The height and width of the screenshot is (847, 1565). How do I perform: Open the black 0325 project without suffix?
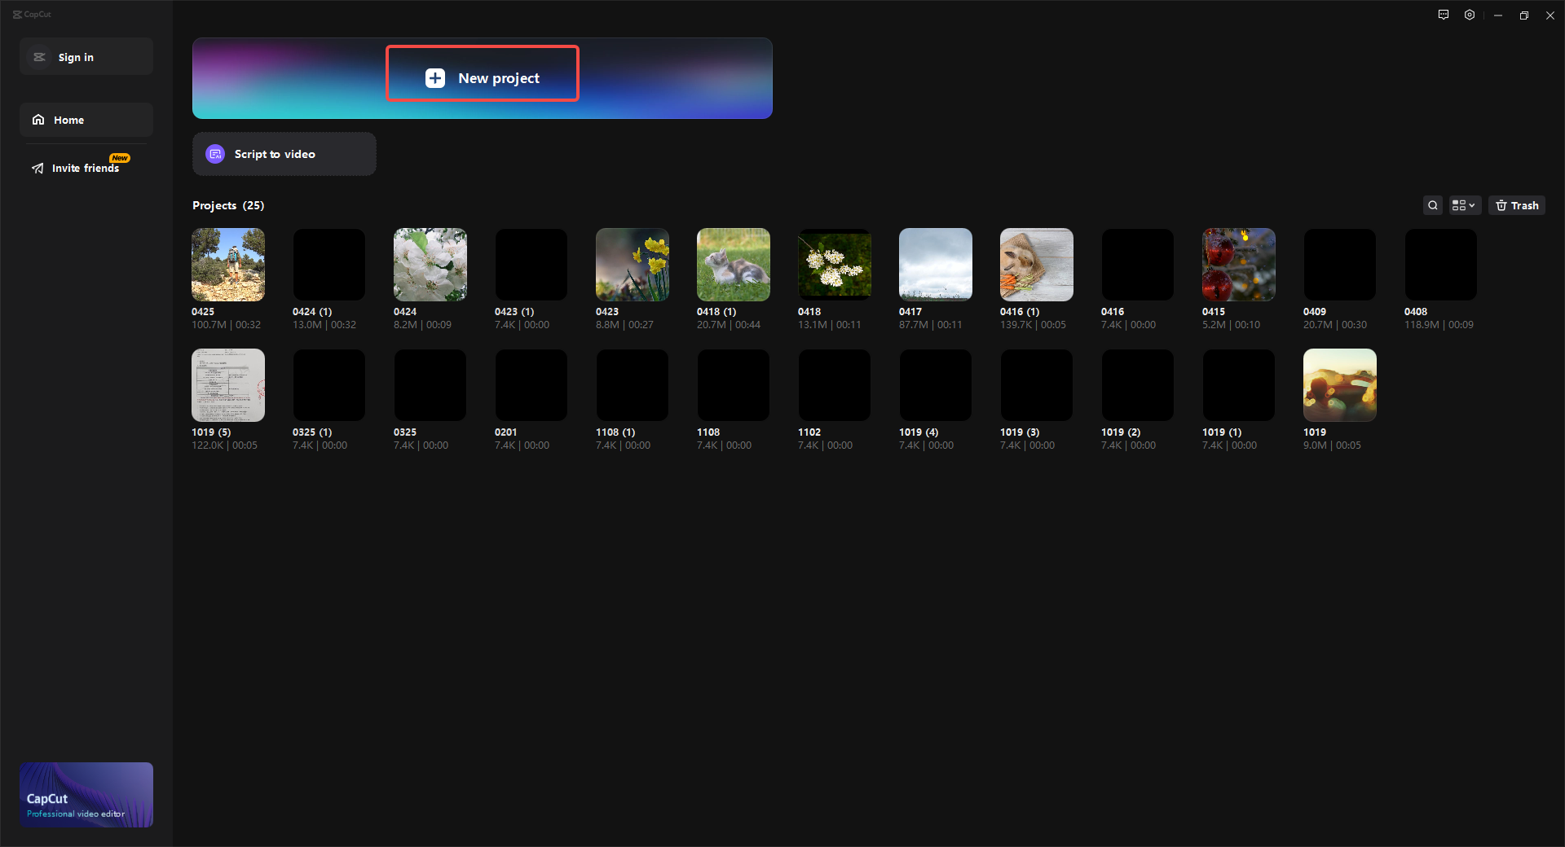(x=430, y=385)
